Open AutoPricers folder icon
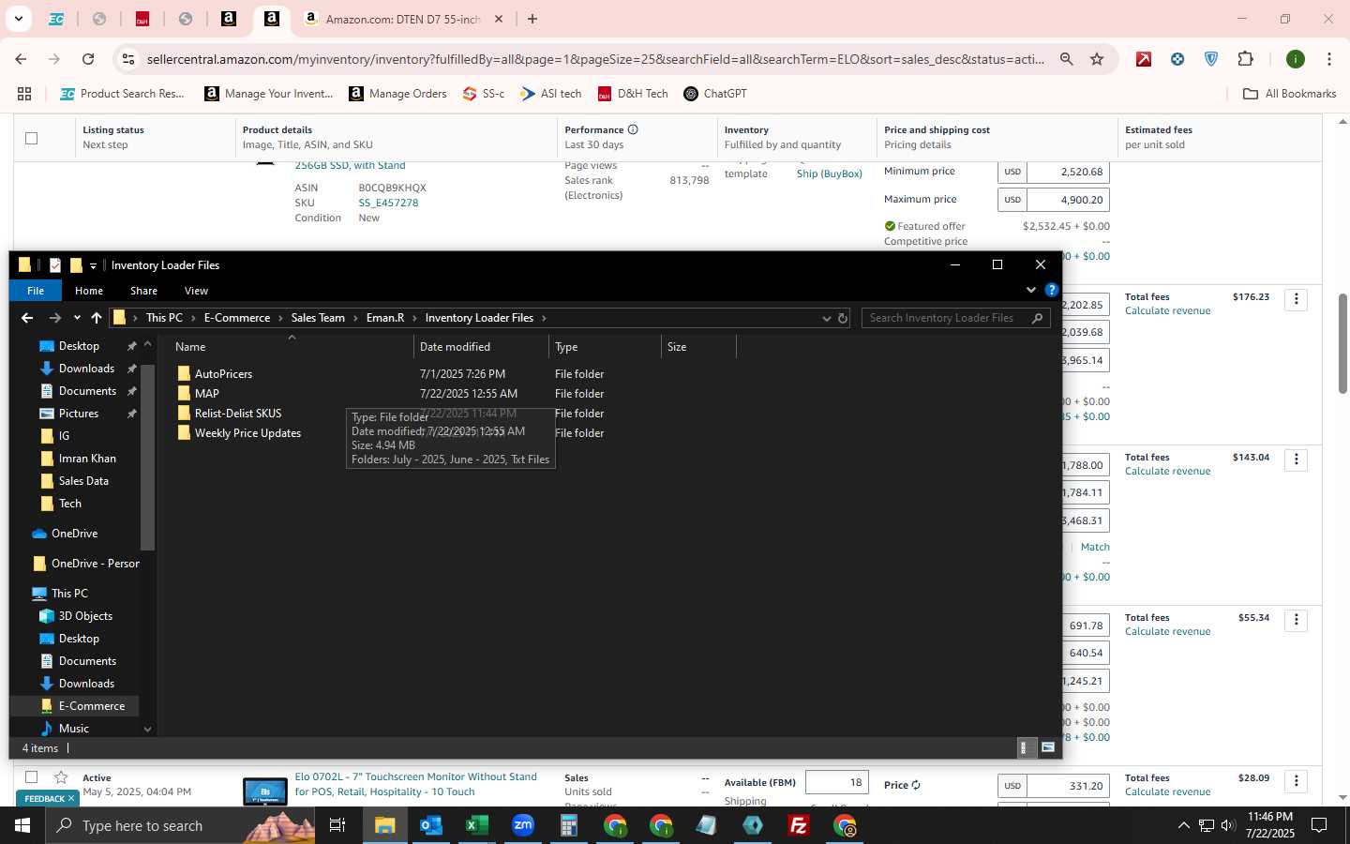The image size is (1350, 844). click(x=184, y=373)
